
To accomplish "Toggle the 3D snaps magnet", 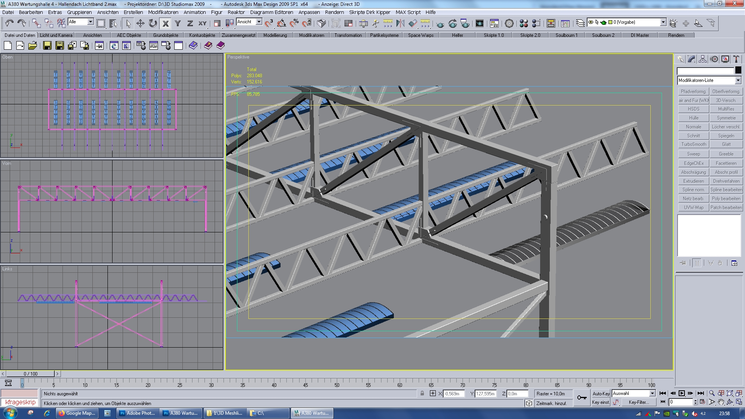I will click(x=269, y=23).
